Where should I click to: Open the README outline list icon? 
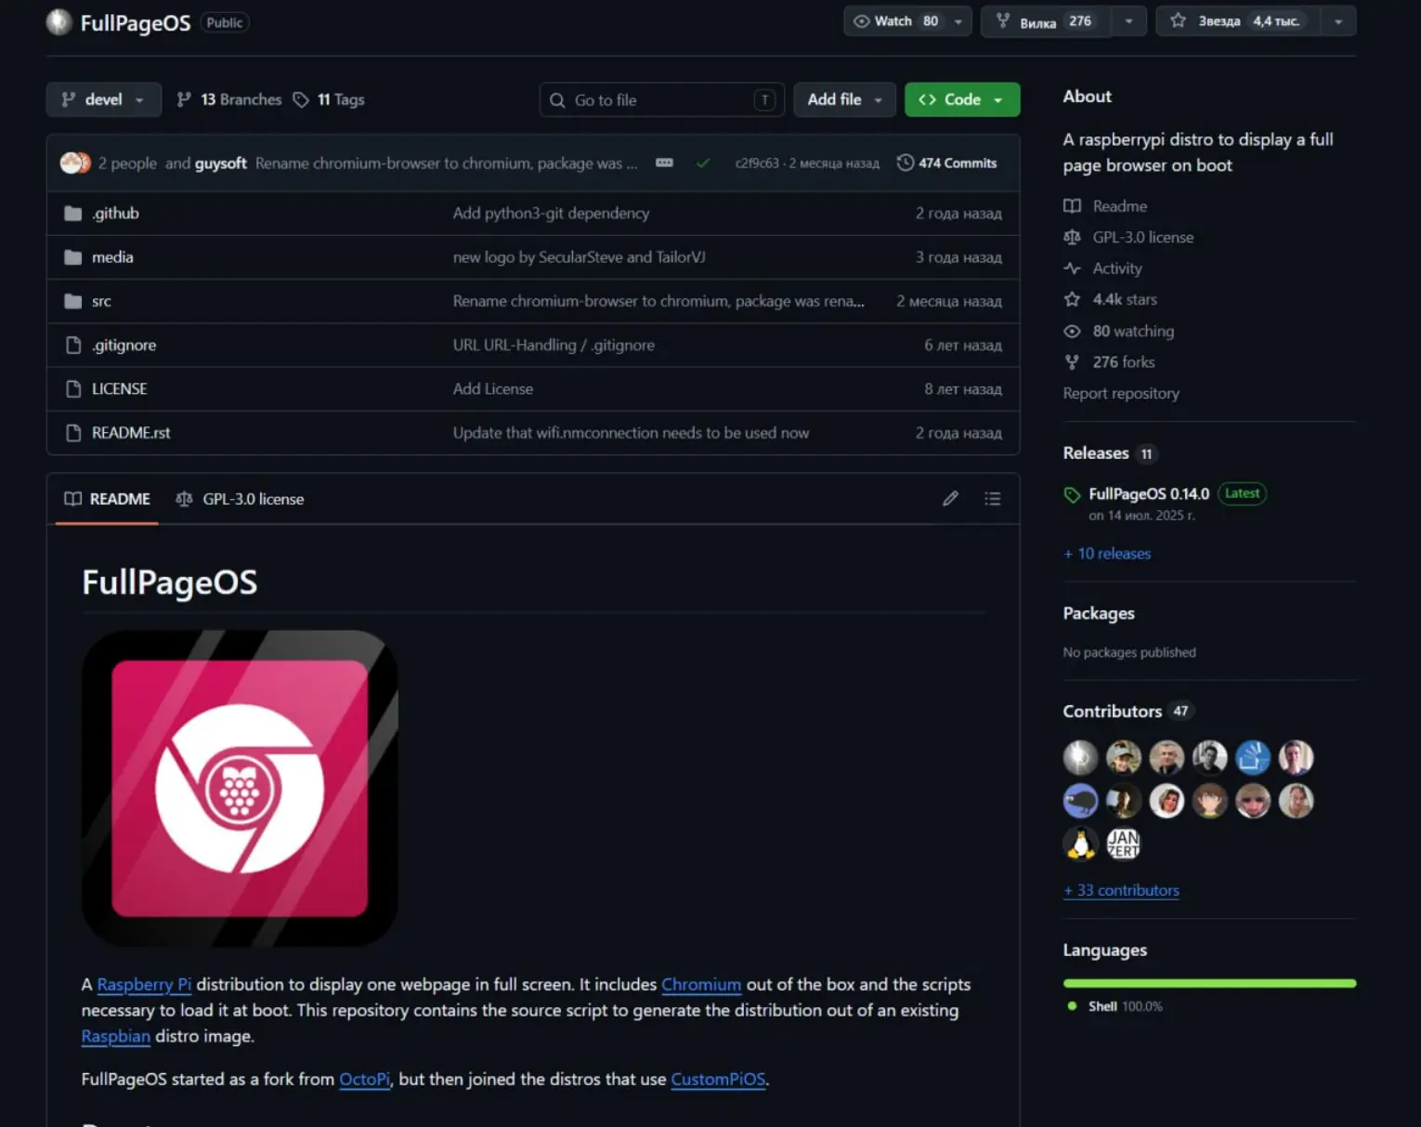click(x=992, y=499)
